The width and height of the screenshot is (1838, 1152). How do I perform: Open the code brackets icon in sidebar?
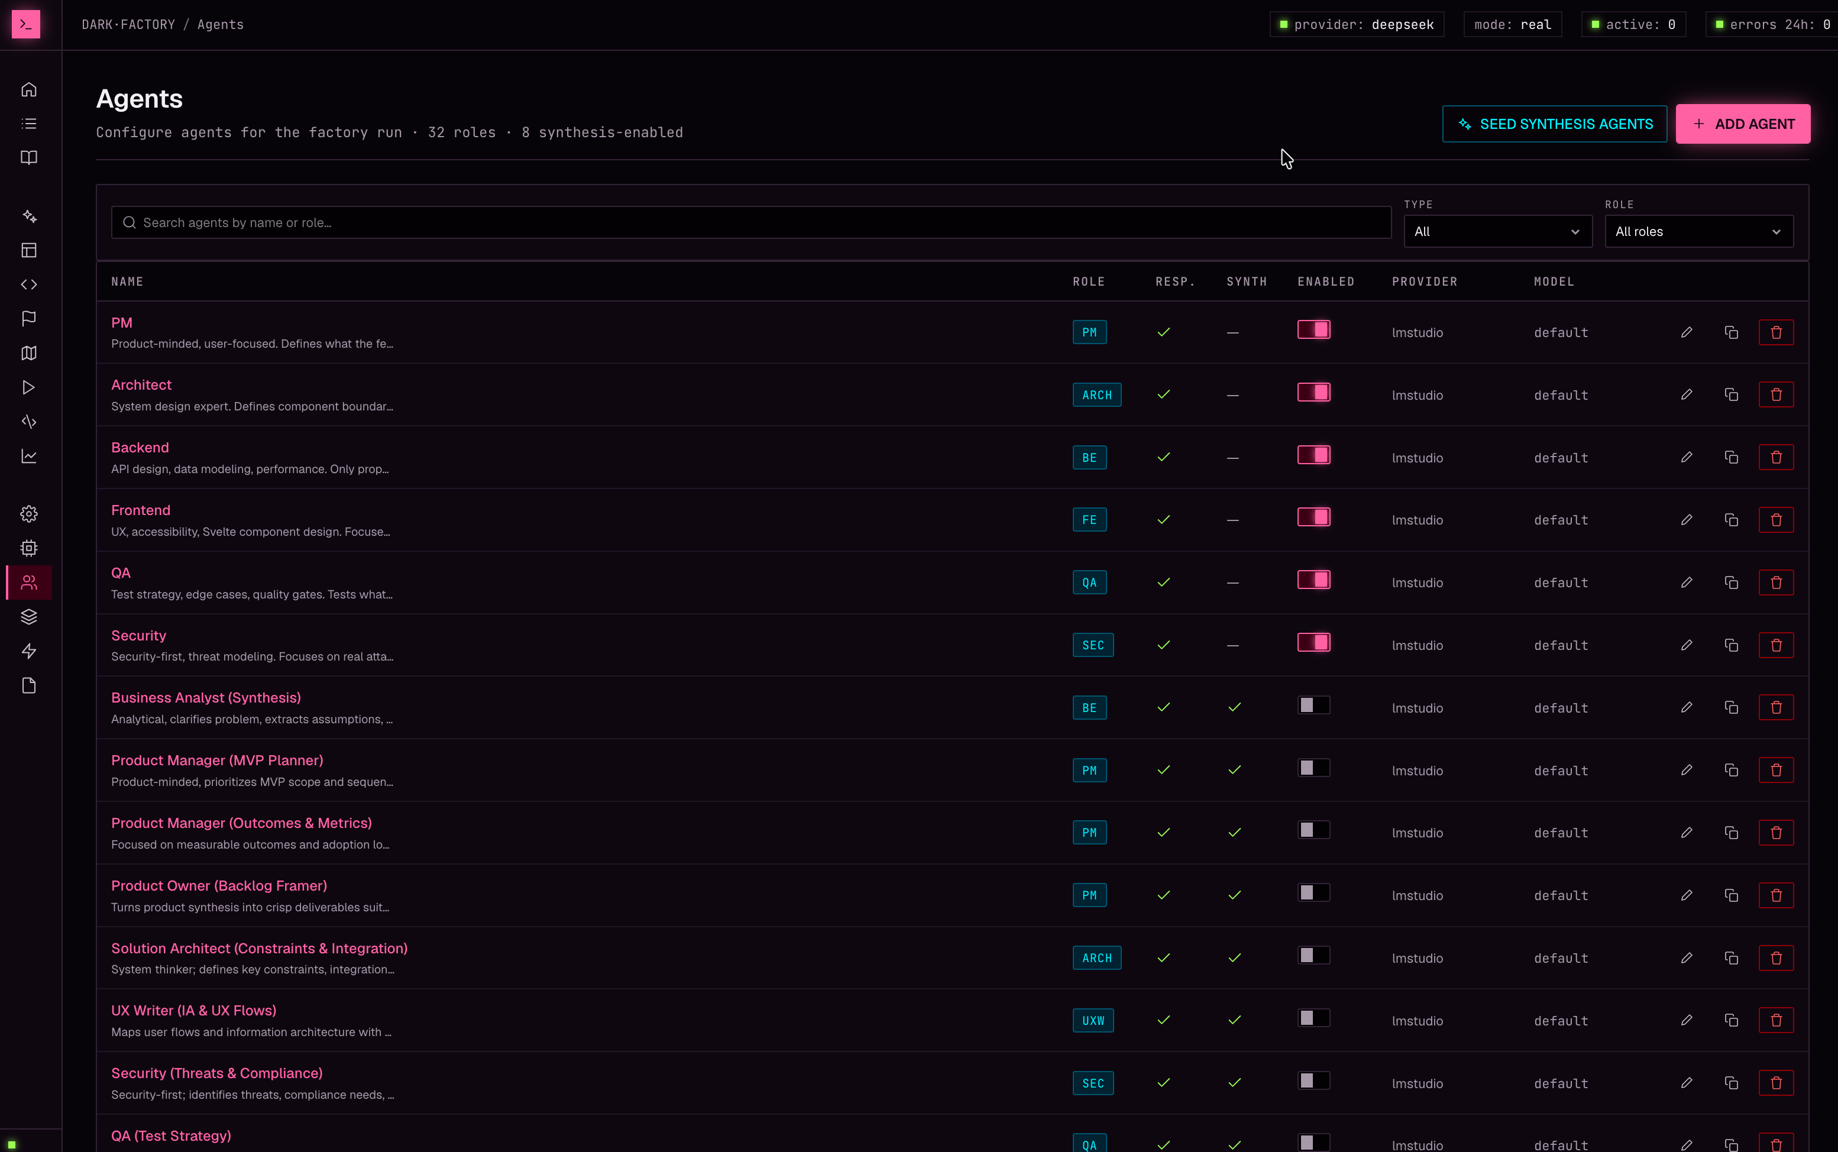pos(29,284)
